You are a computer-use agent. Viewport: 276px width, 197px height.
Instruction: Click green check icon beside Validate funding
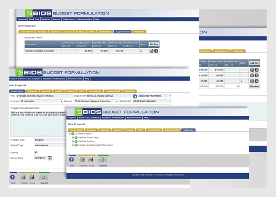[76, 141]
